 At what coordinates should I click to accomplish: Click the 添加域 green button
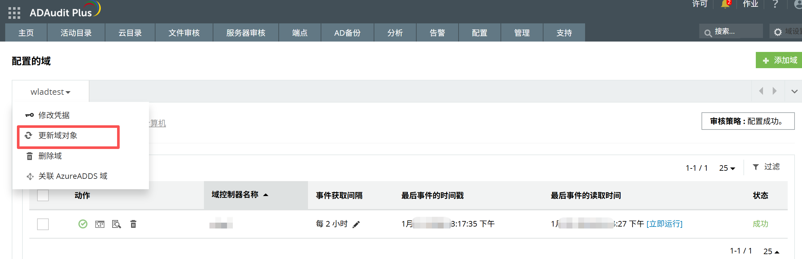[780, 60]
